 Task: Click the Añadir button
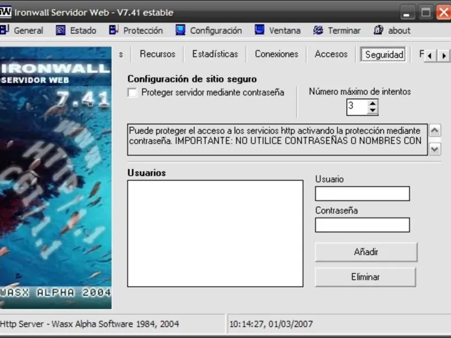[366, 252]
